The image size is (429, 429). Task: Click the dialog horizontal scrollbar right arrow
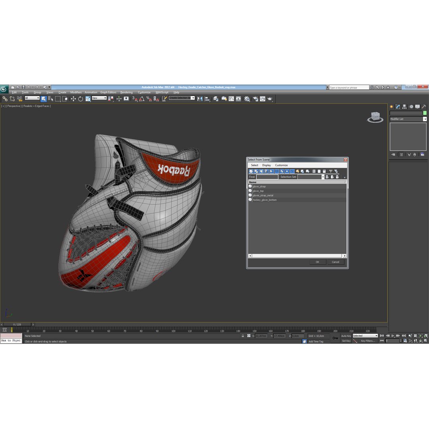coord(344,256)
